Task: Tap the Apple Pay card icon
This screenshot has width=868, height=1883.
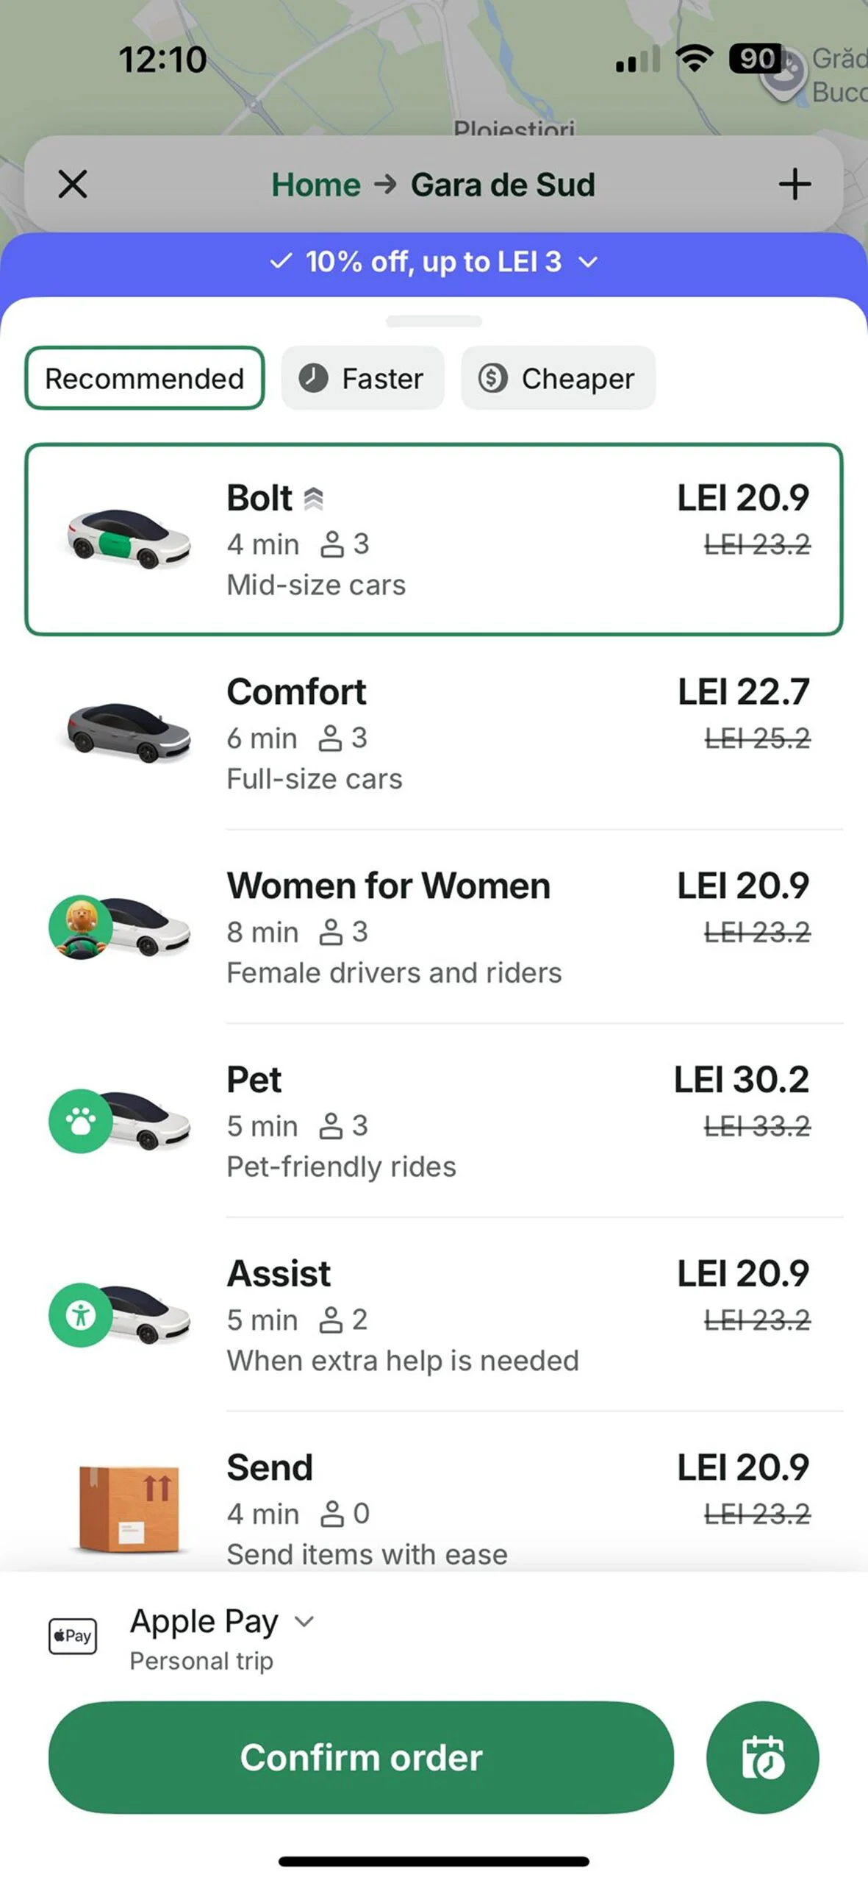Action: (73, 1636)
